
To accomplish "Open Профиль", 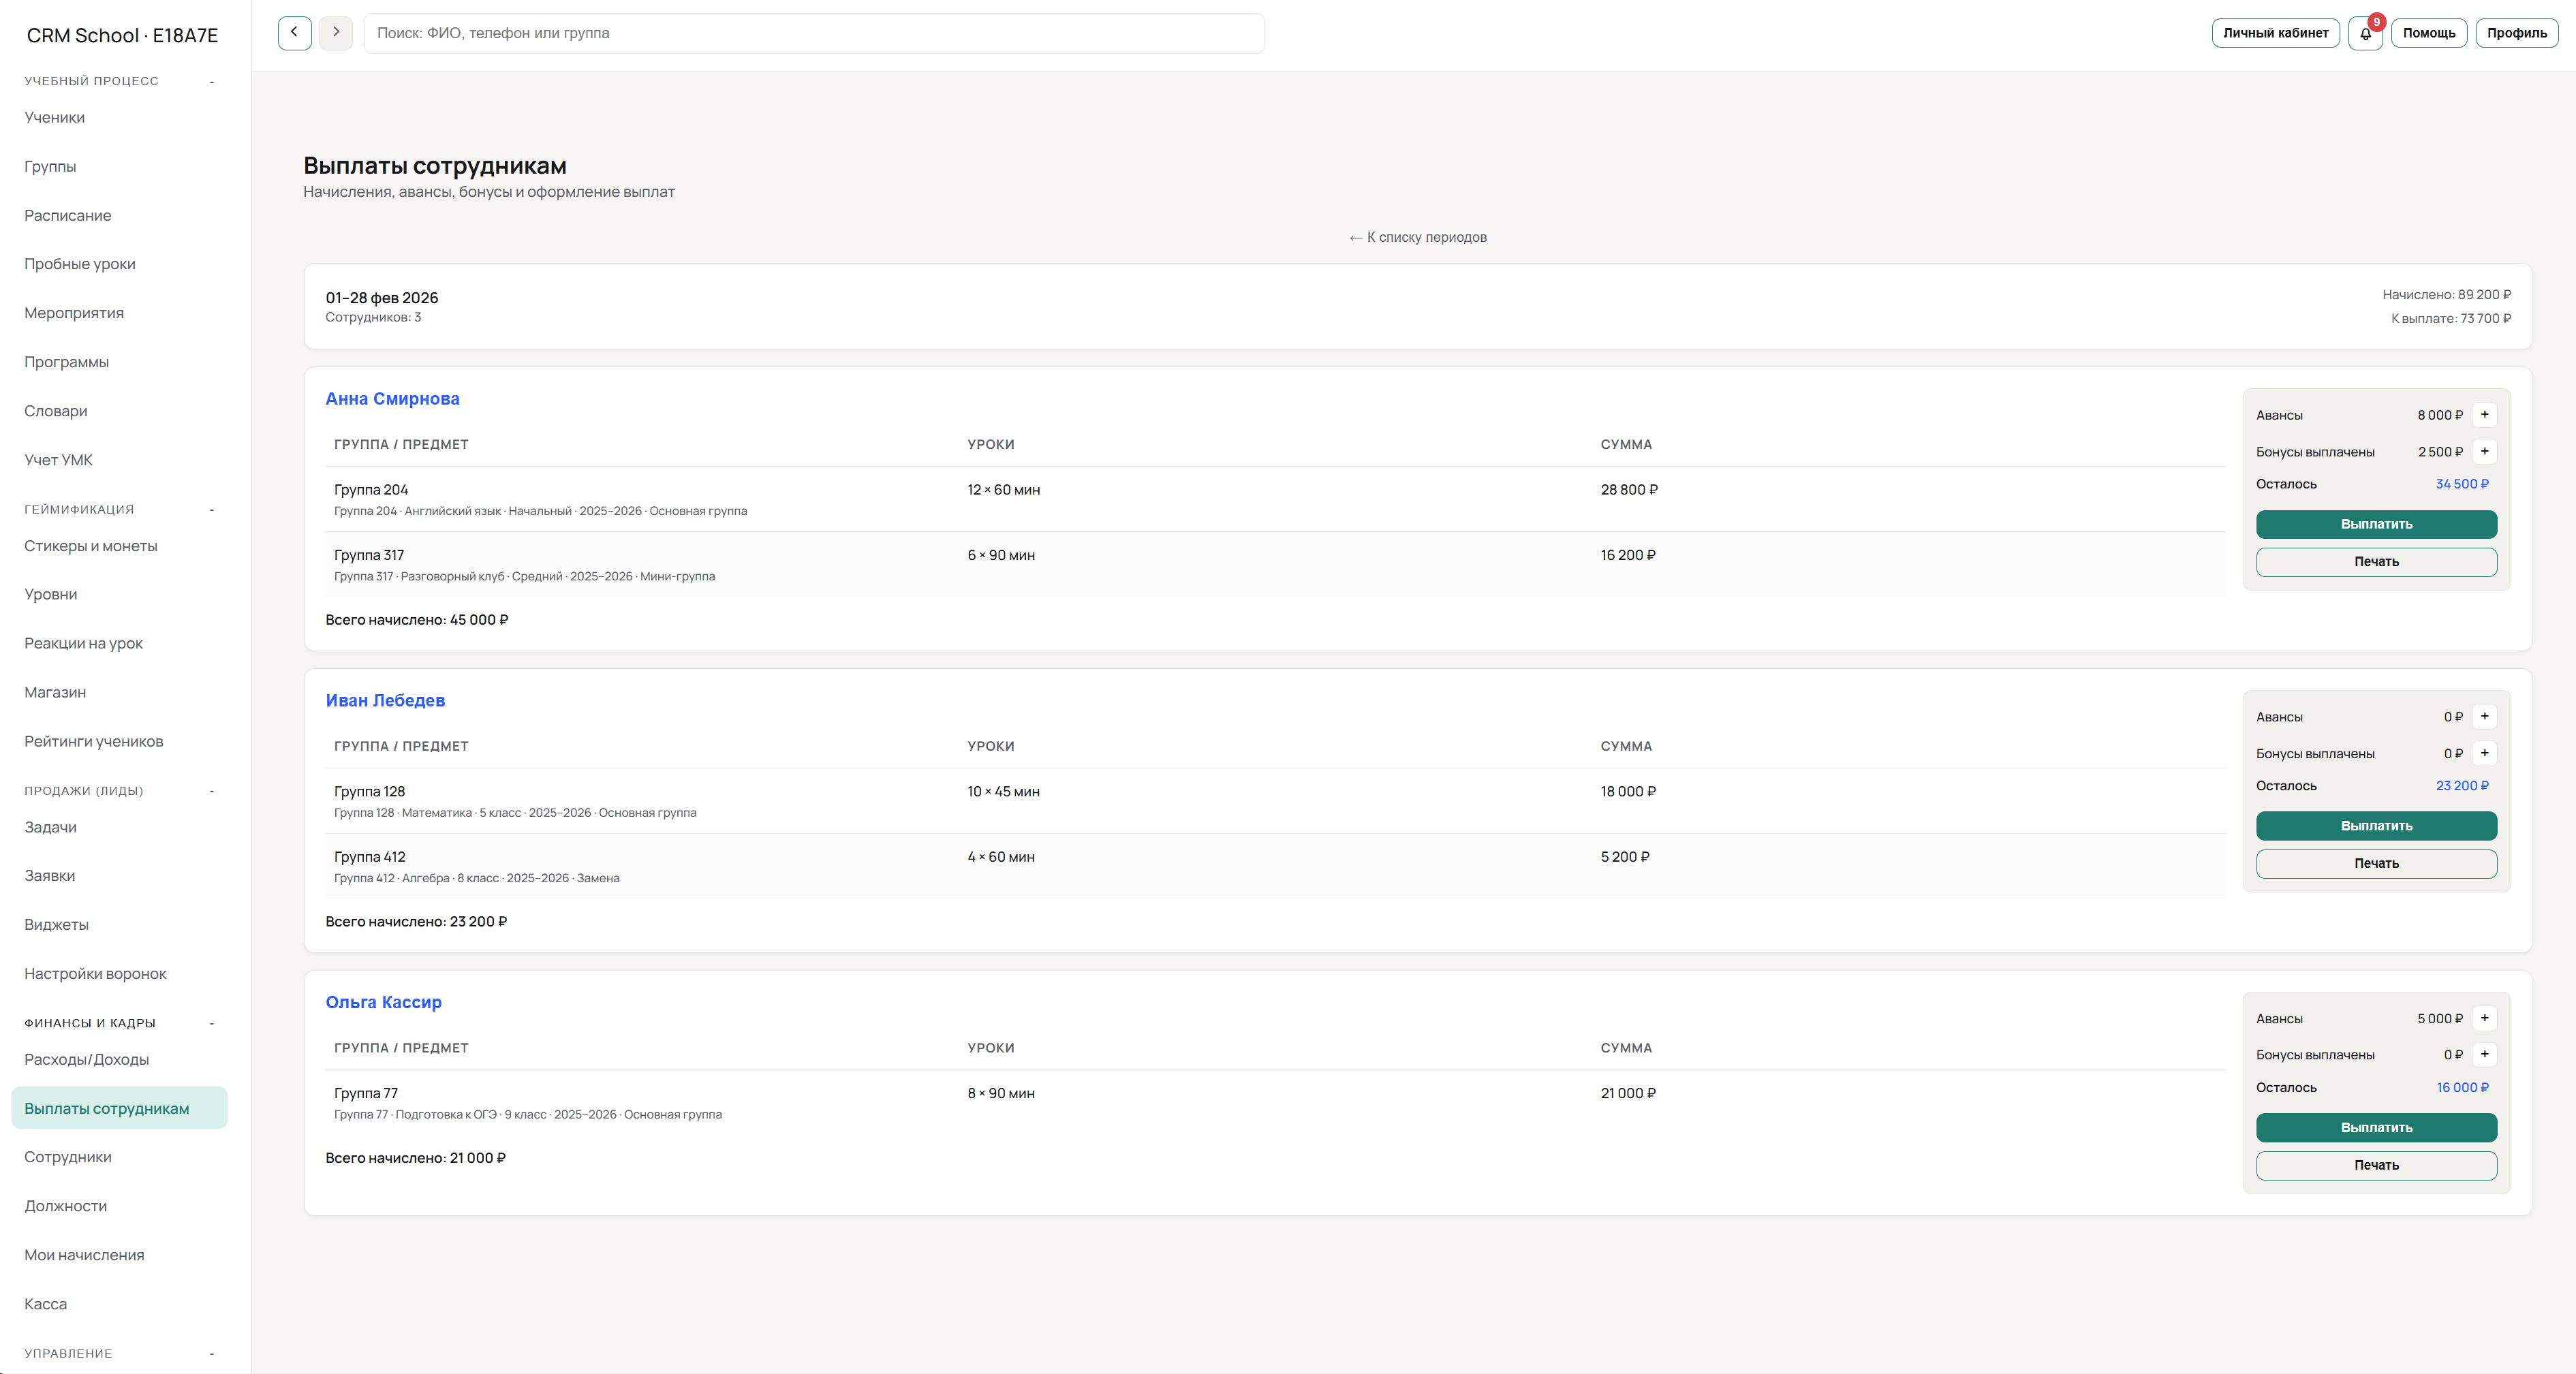I will click(x=2516, y=32).
